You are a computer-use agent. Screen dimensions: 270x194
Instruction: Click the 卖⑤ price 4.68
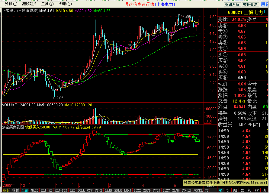point(242,26)
